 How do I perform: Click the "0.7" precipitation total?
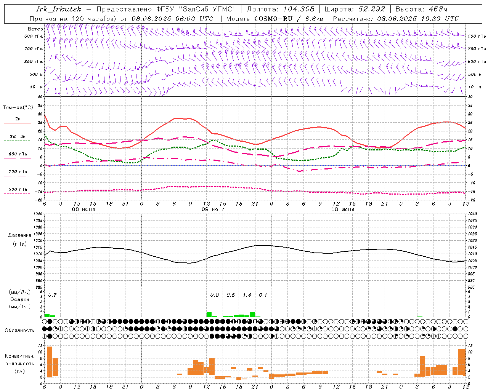pos(53,295)
